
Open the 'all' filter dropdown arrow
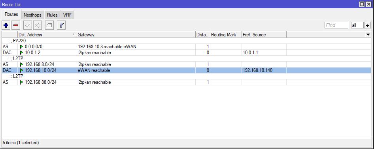click(367, 25)
